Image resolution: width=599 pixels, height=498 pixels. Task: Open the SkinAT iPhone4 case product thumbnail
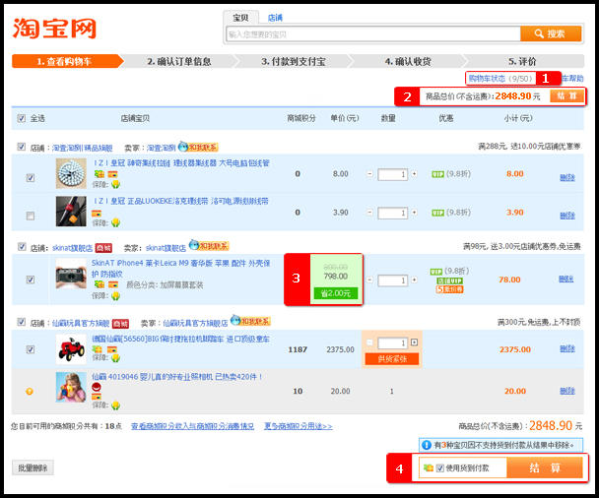point(71,276)
